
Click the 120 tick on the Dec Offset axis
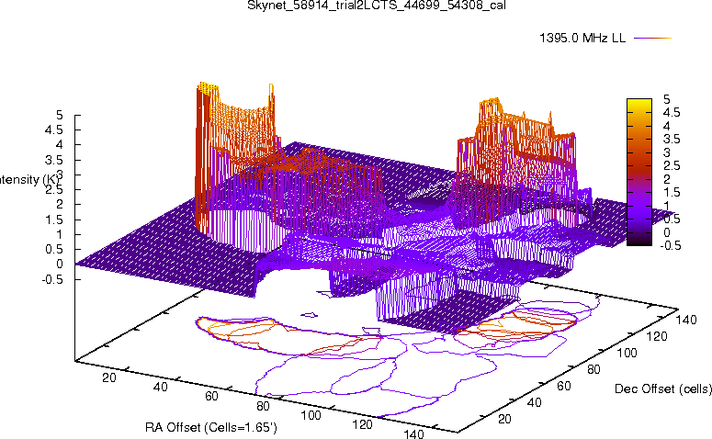[x=657, y=337]
